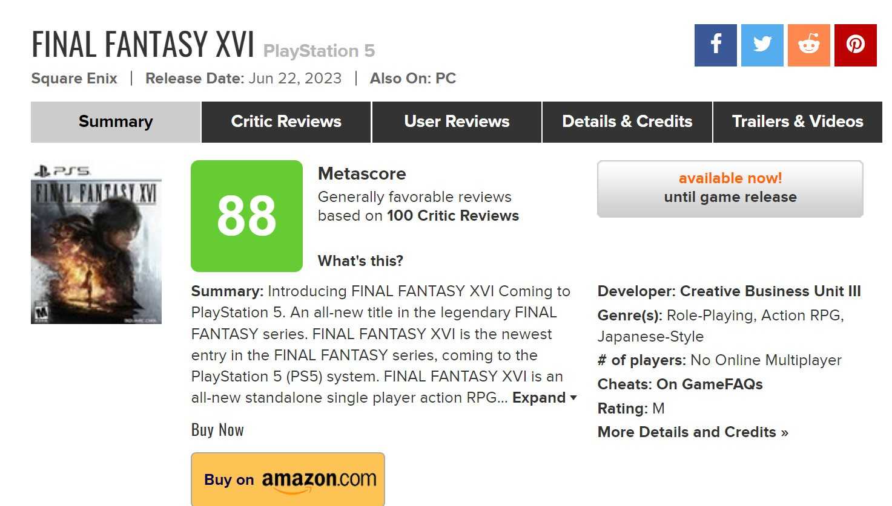Expand the full game summary text

(x=544, y=398)
